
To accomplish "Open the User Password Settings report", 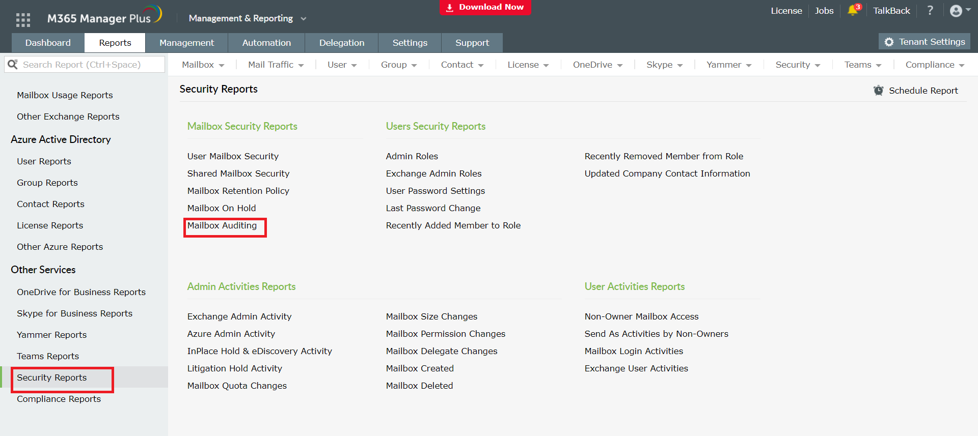I will (x=436, y=191).
